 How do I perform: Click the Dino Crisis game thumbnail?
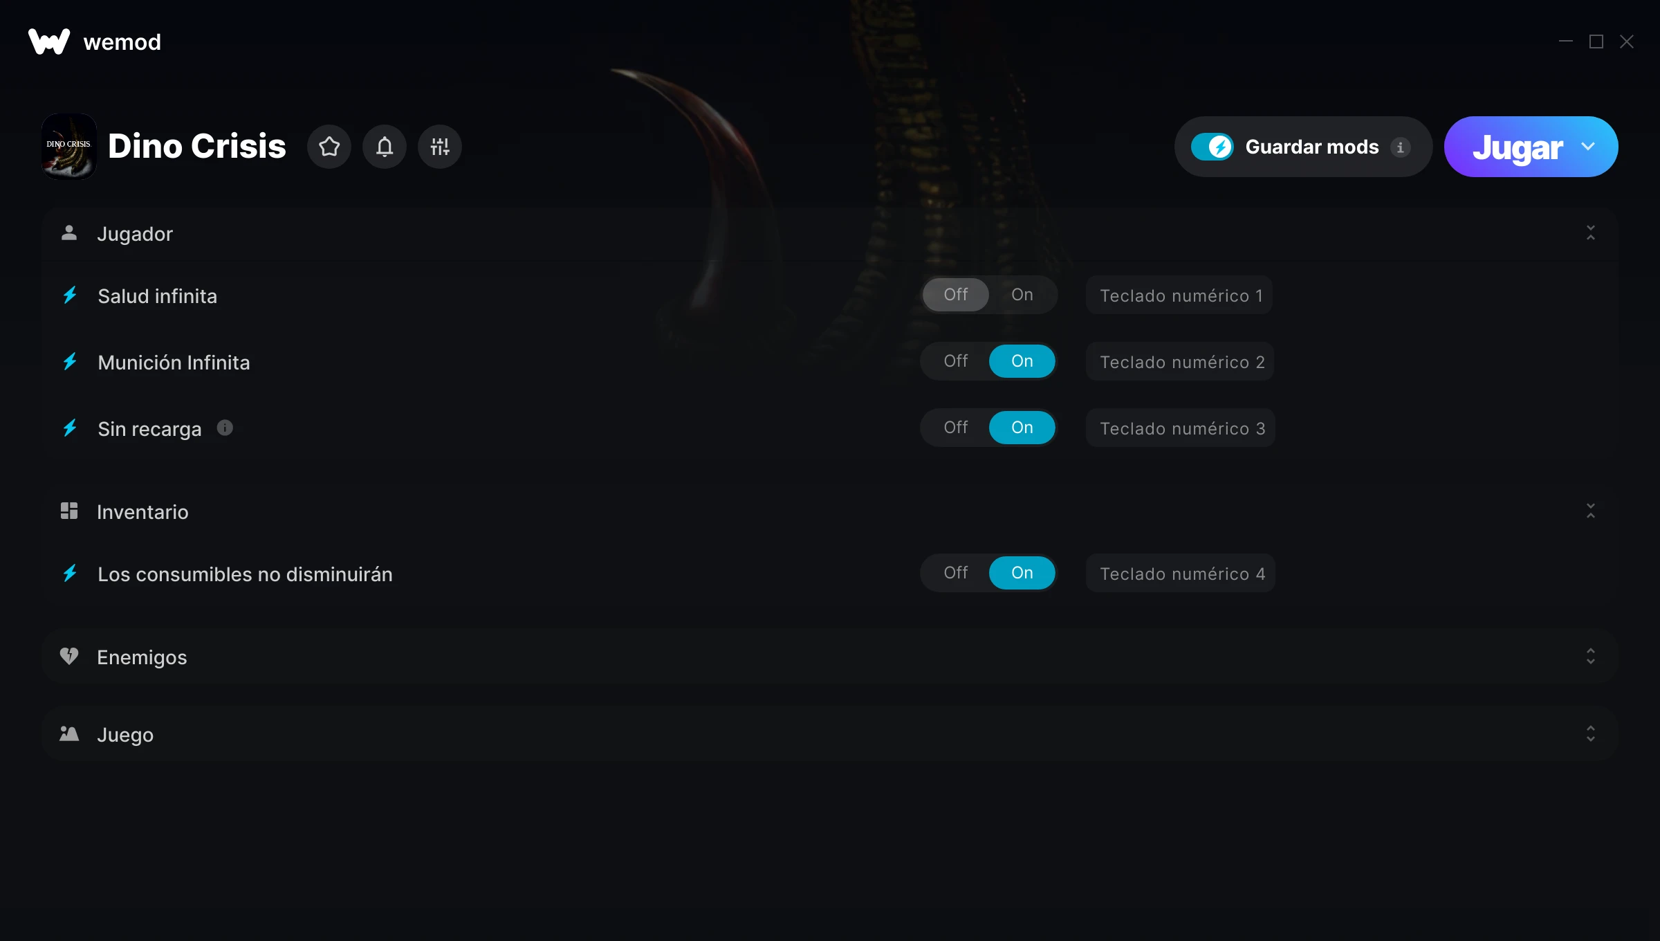point(69,147)
